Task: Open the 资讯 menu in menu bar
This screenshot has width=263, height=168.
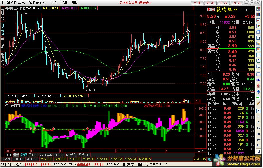Action: click(53, 3)
